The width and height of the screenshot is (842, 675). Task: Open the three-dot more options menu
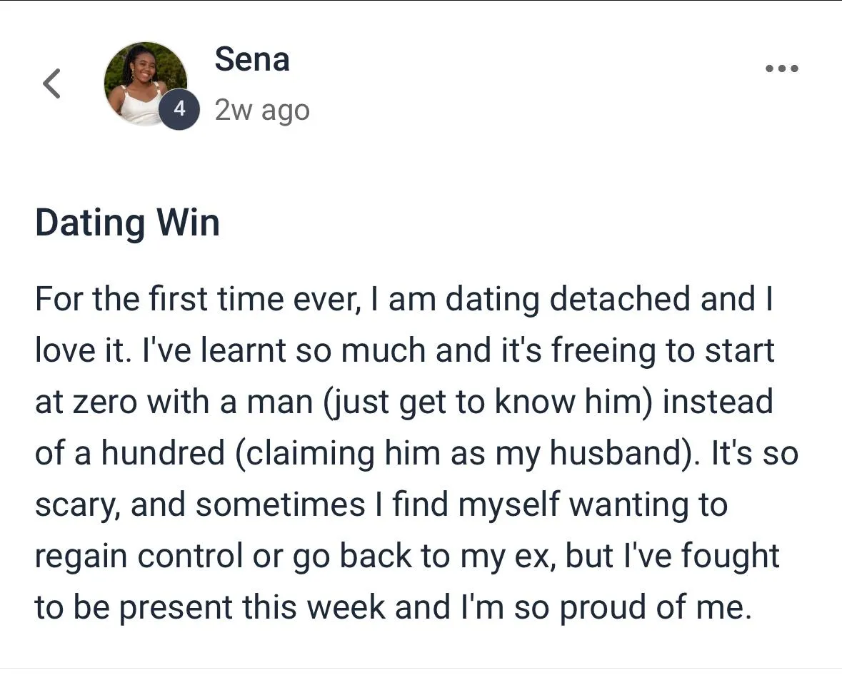[781, 69]
